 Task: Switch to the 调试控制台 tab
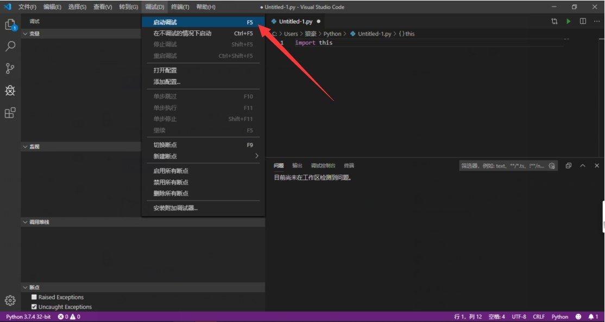pos(323,166)
